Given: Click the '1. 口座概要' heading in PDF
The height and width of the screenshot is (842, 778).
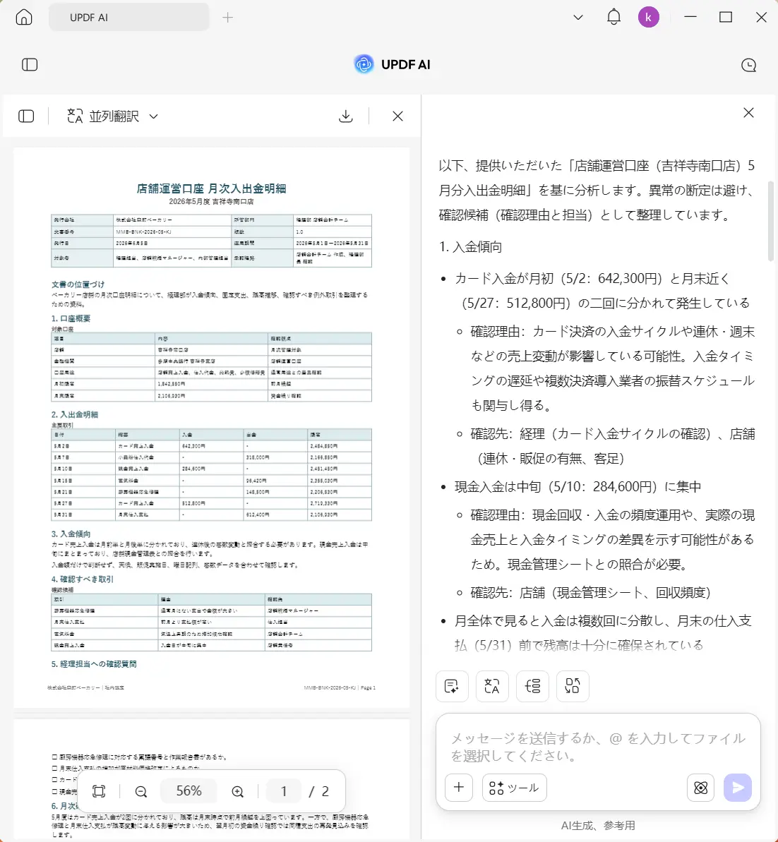Looking at the screenshot, I should tap(71, 318).
